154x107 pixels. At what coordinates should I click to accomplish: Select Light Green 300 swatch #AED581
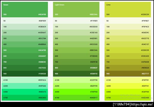(76, 38)
